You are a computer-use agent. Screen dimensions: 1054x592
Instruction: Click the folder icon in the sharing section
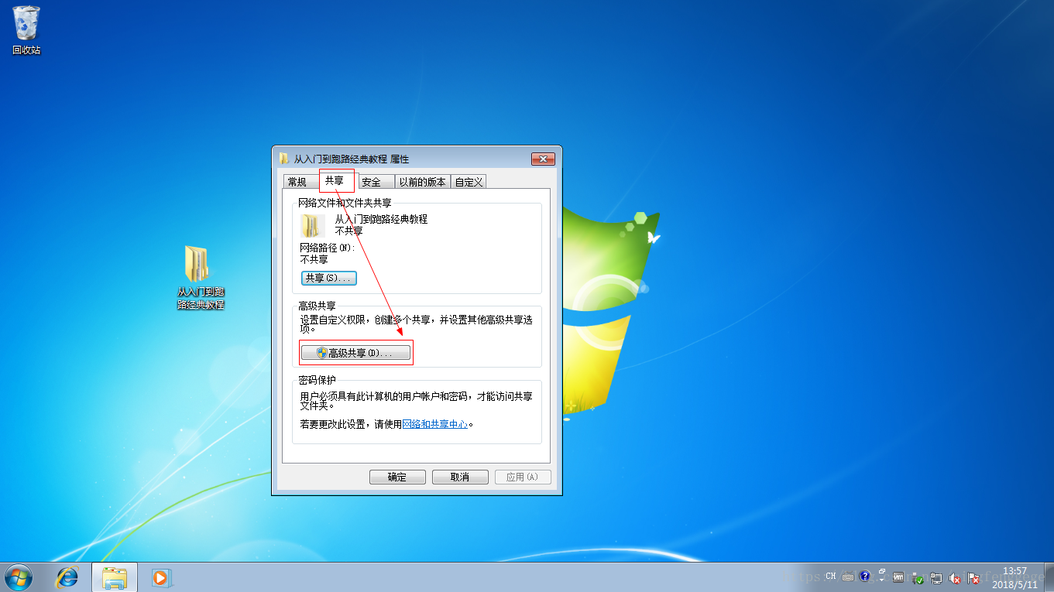tap(311, 225)
